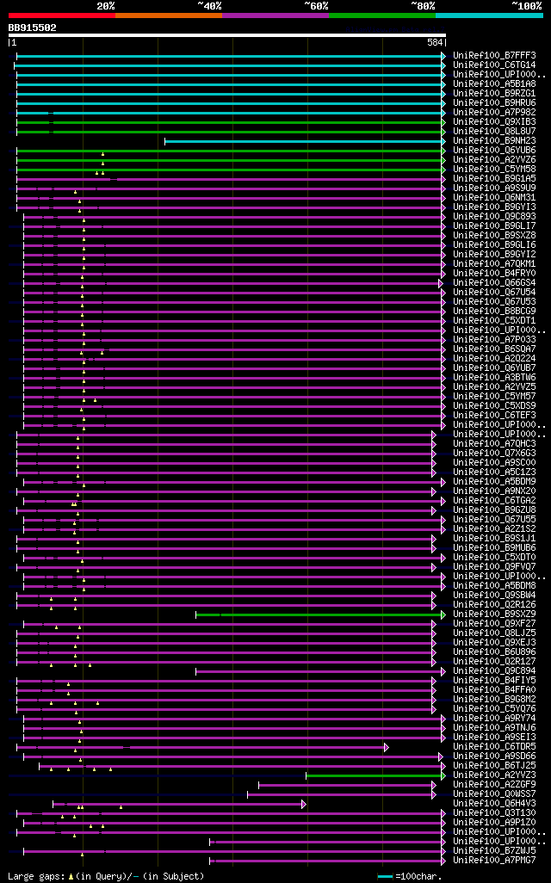551x883 pixels.
Task: Click the 584 query end position label
Action: click(x=435, y=42)
